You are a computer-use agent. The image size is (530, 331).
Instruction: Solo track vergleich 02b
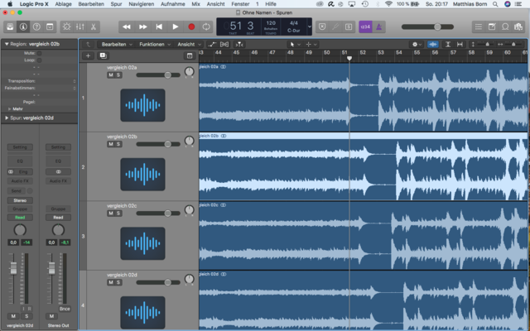[x=118, y=144]
